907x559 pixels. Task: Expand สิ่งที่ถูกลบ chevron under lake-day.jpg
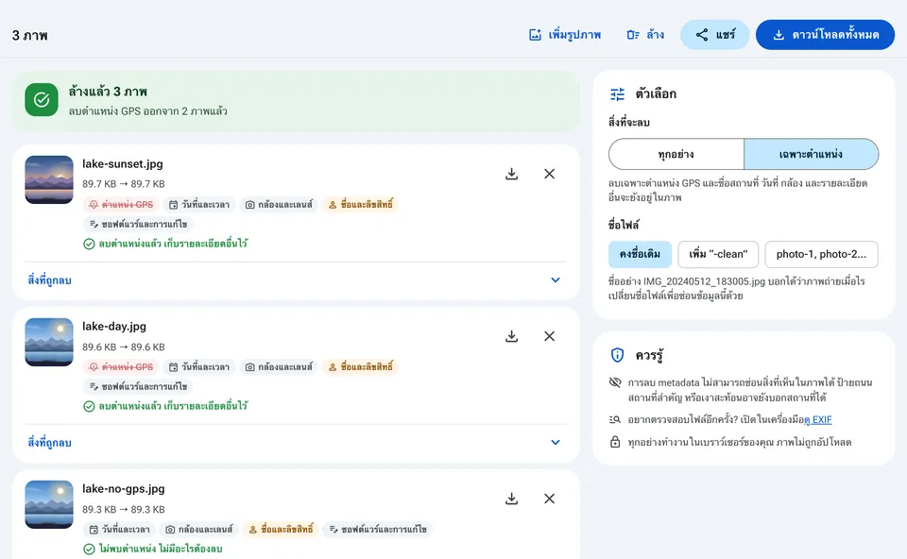click(556, 443)
